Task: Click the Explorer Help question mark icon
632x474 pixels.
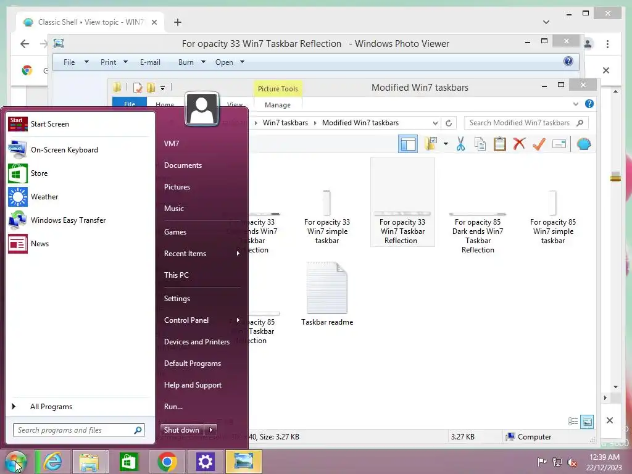Action: pyautogui.click(x=589, y=104)
